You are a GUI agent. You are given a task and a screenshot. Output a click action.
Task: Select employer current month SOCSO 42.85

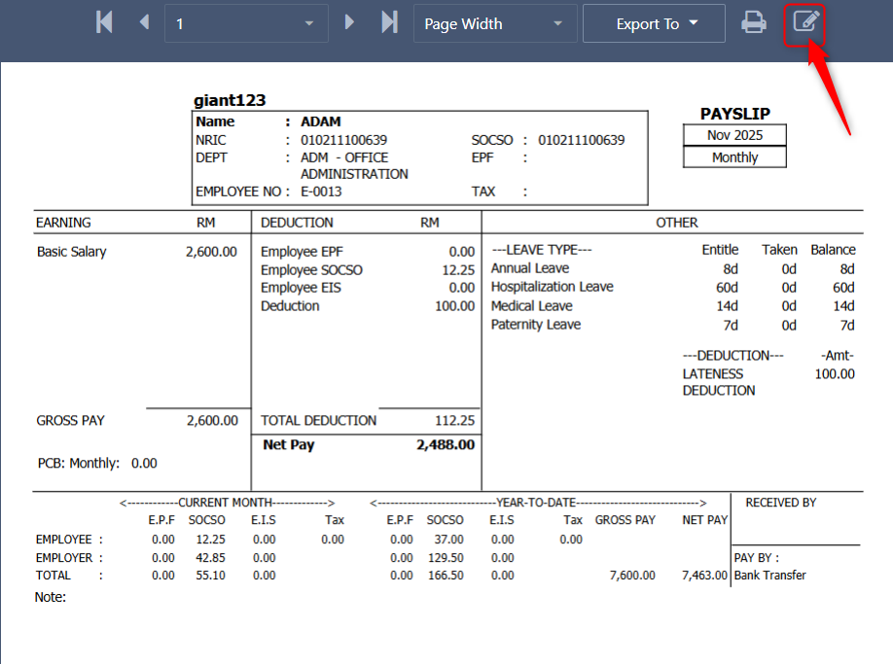pyautogui.click(x=211, y=558)
